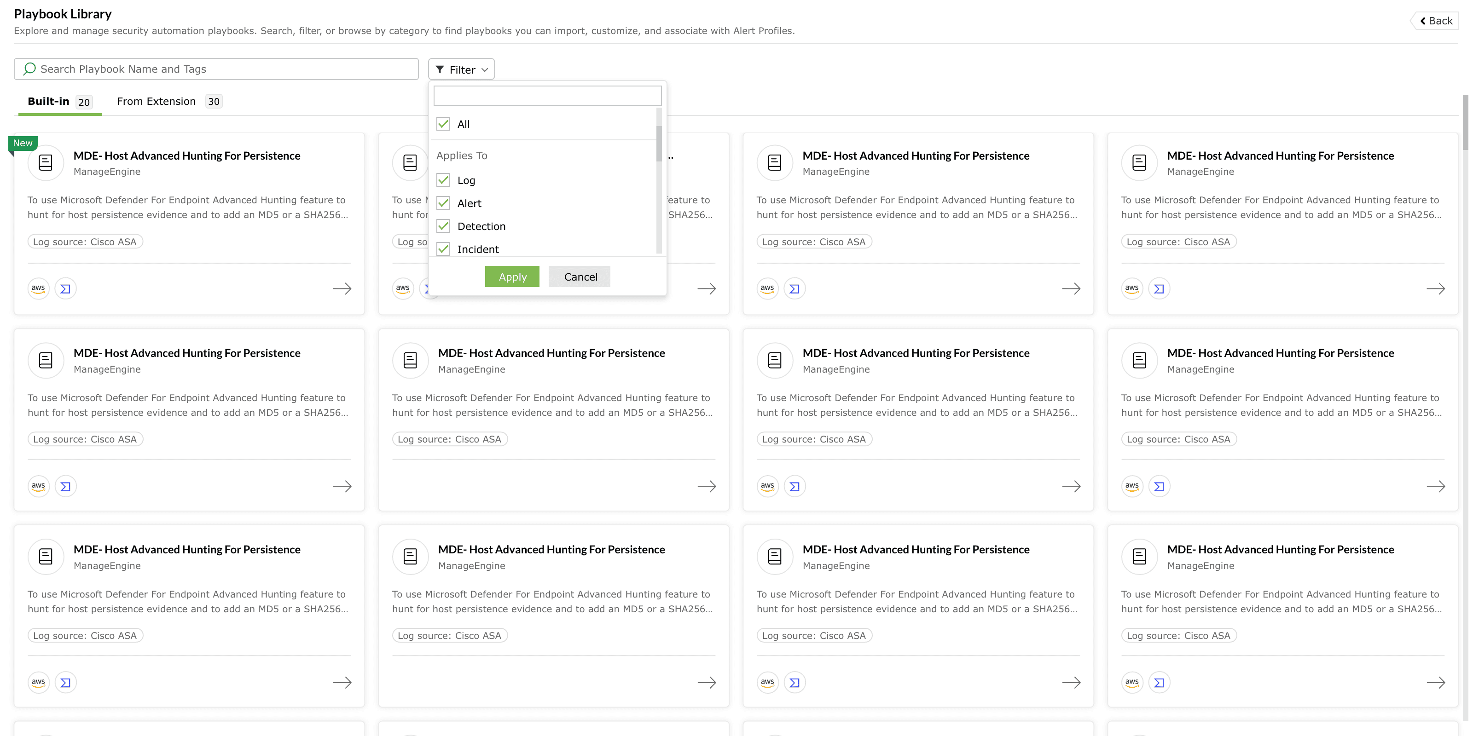Click the Log source tag on the third row's last card
Screen dimensions: 1473x736
click(x=1178, y=635)
